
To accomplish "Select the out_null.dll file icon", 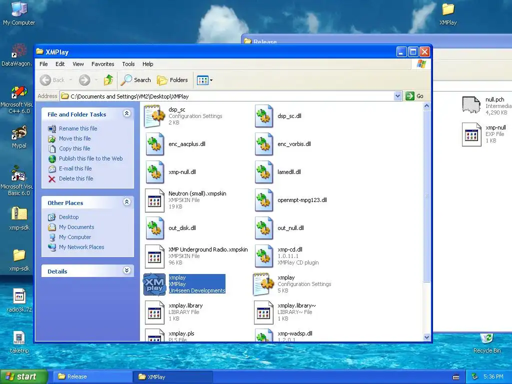I will pyautogui.click(x=264, y=228).
